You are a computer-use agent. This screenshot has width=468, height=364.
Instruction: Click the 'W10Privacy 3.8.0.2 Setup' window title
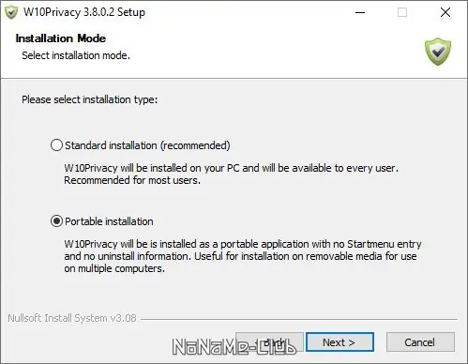pyautogui.click(x=84, y=12)
